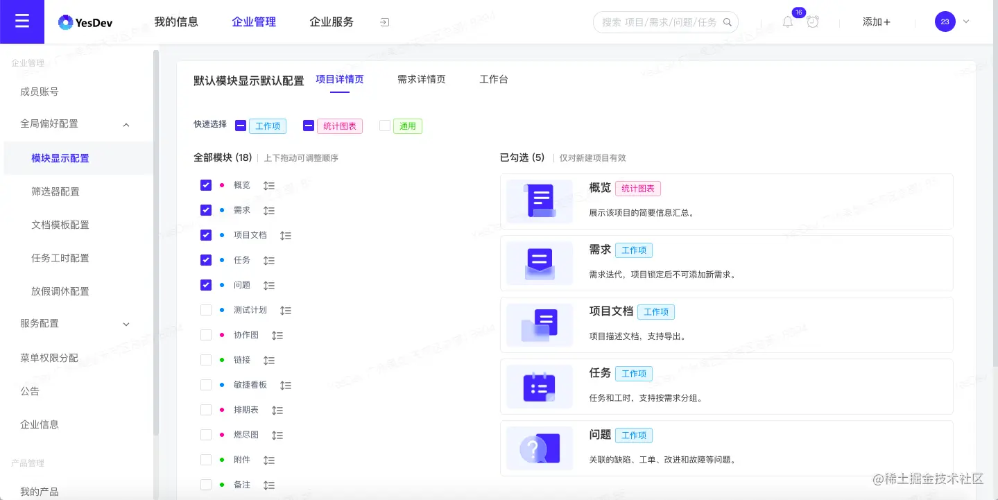Viewport: 998px width, 500px height.
Task: Click the 添加+ button
Action: point(876,21)
